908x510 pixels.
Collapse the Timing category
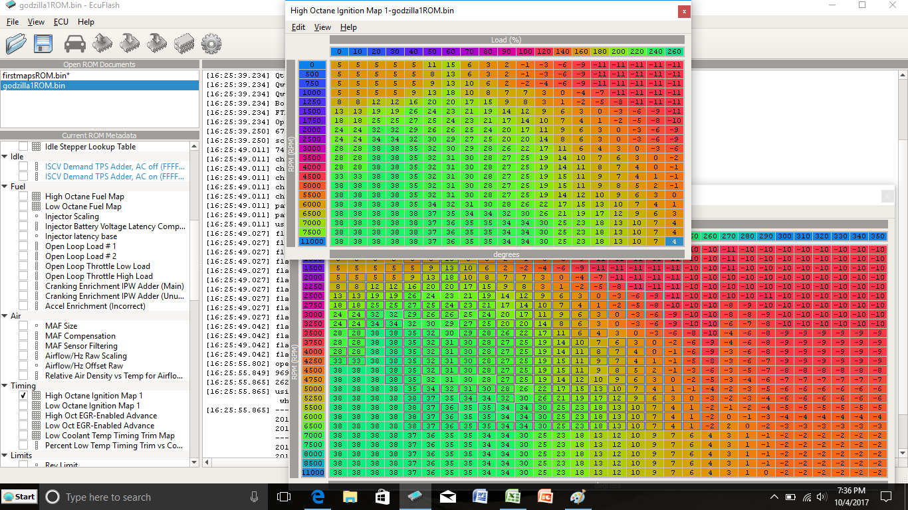5,386
